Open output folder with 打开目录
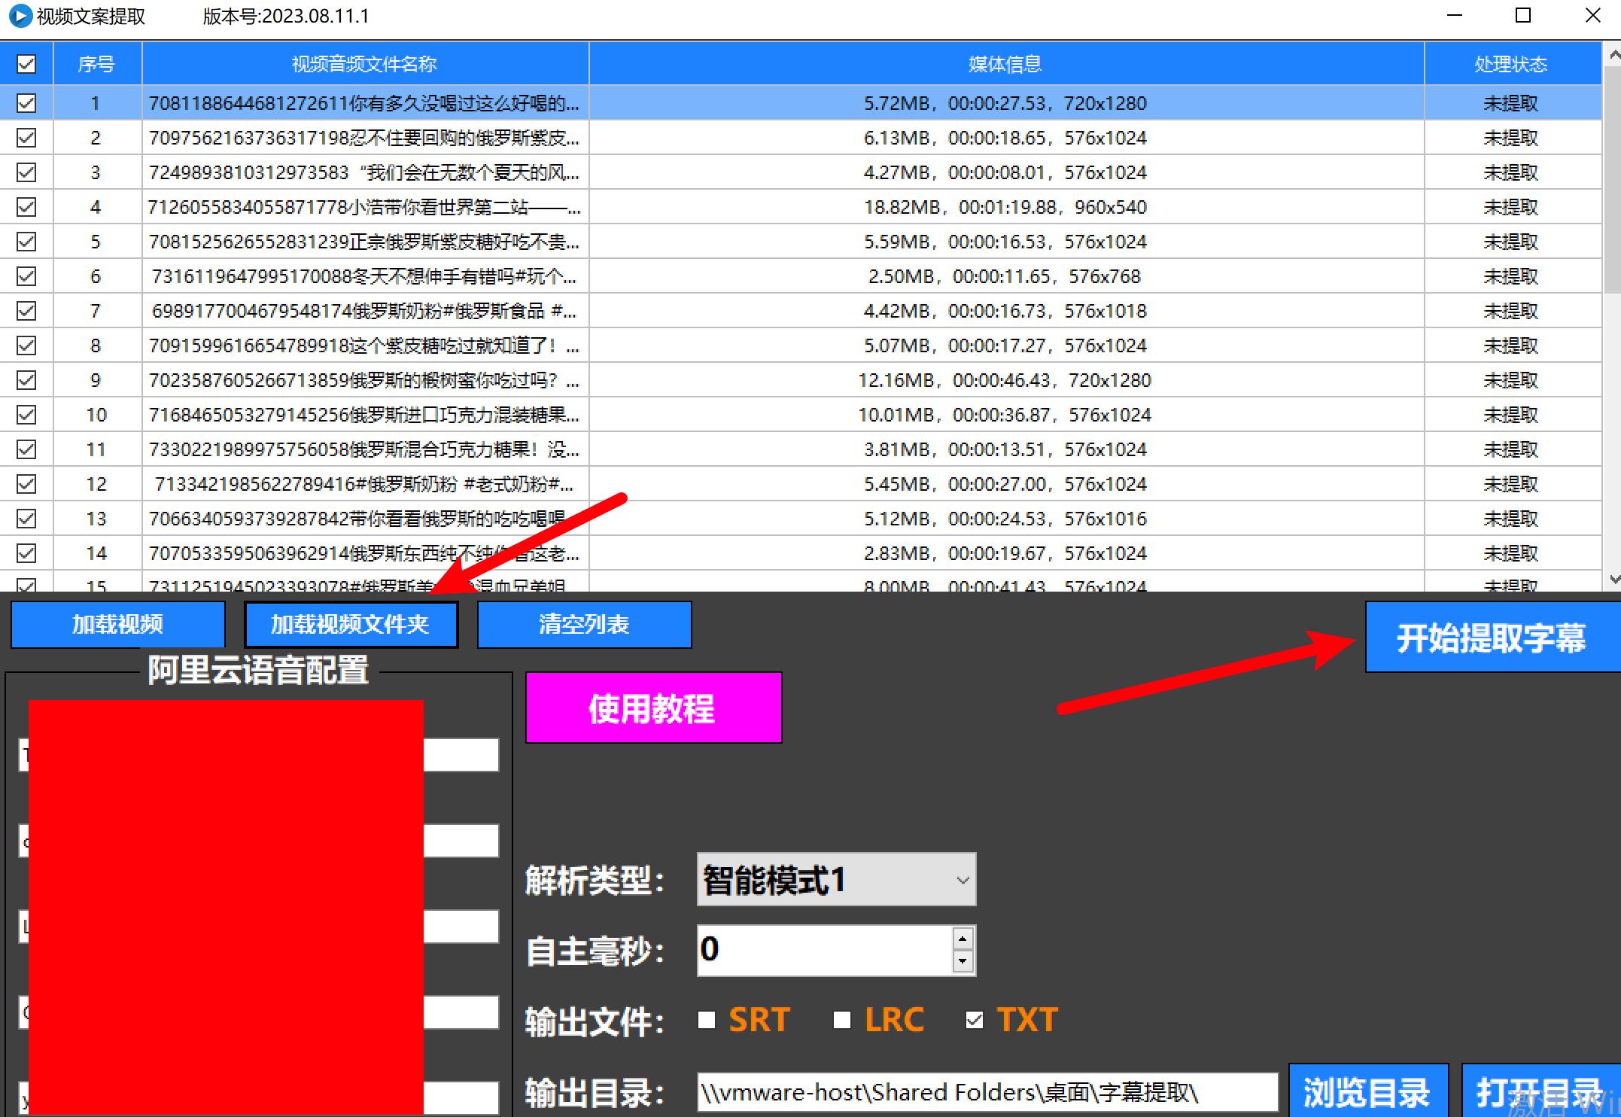 click(1541, 1088)
